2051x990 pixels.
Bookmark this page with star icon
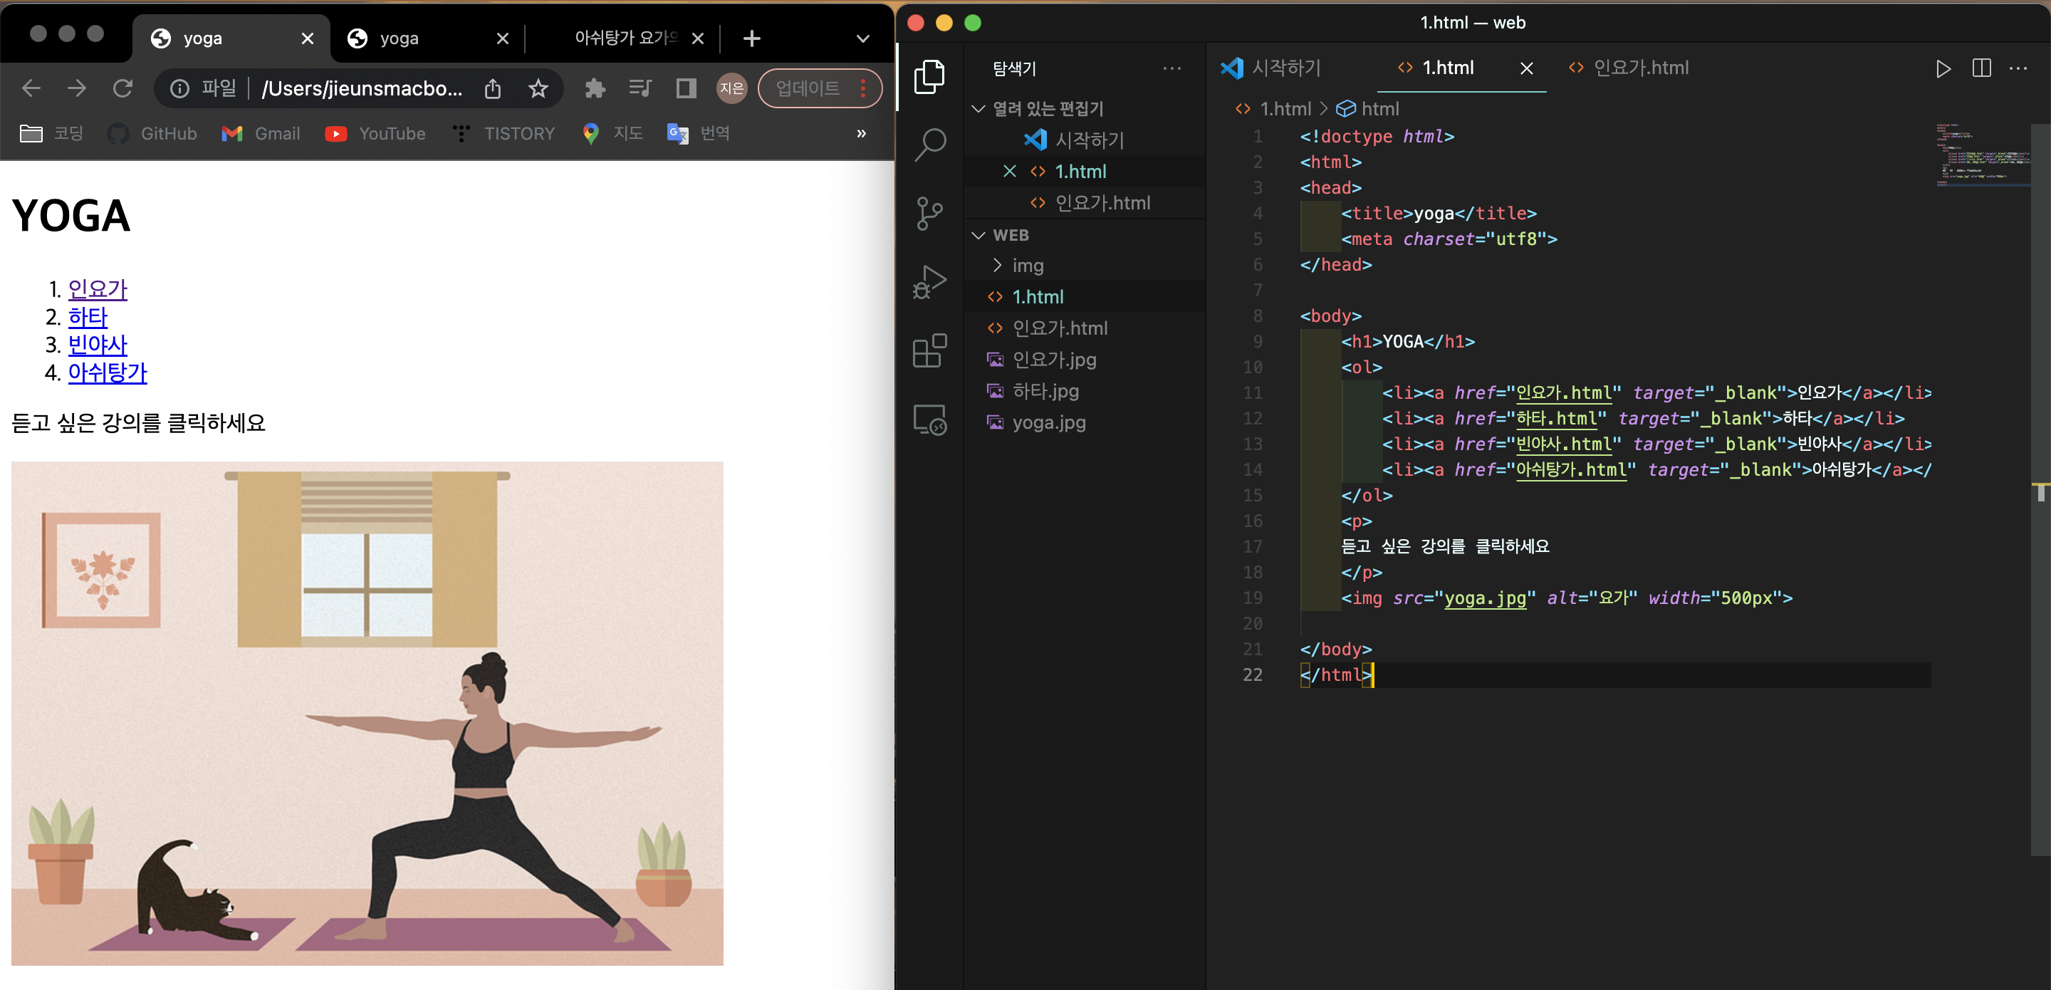(x=538, y=88)
